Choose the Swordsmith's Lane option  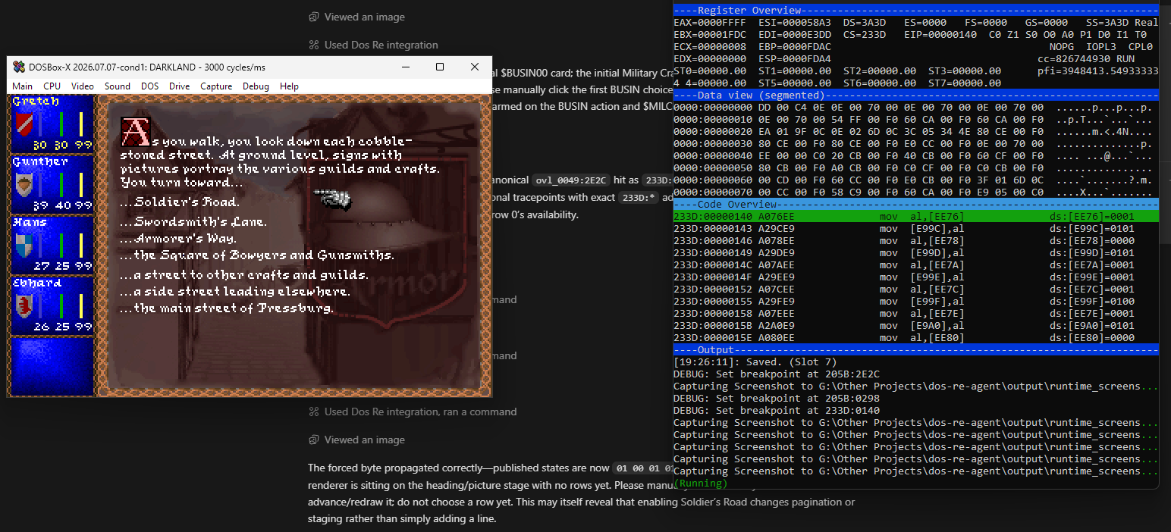click(193, 222)
